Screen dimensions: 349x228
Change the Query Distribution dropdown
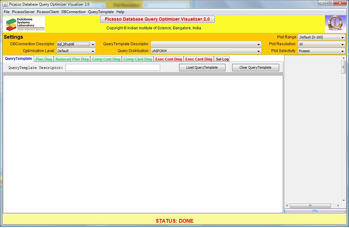[x=206, y=51]
